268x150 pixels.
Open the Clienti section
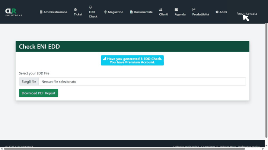(x=163, y=12)
